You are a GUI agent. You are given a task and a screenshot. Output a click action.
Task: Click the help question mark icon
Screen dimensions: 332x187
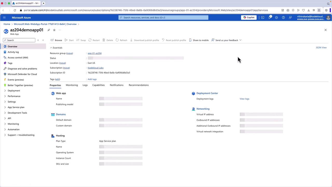(x=283, y=17)
